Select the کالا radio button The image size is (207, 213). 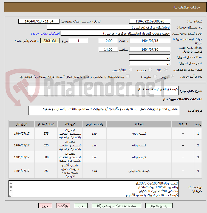click(166, 70)
